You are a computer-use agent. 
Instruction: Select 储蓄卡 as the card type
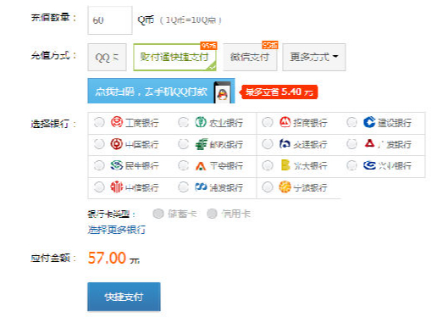[158, 214]
